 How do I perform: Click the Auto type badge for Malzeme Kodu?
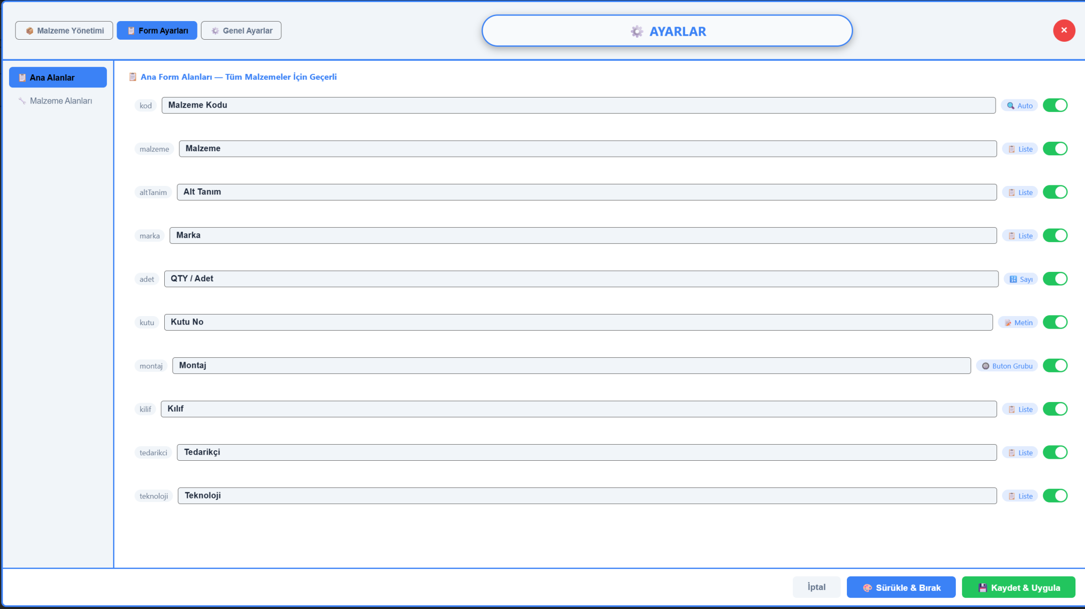point(1019,106)
